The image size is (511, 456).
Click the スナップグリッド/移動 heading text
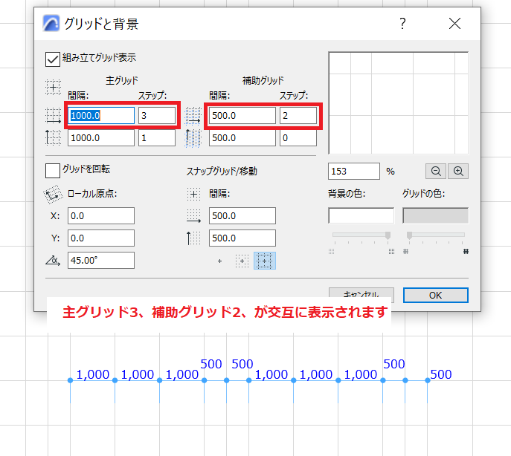tap(222, 172)
